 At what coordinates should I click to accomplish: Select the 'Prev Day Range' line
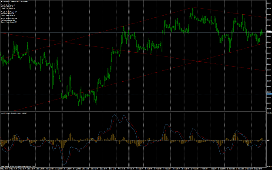[7, 7]
